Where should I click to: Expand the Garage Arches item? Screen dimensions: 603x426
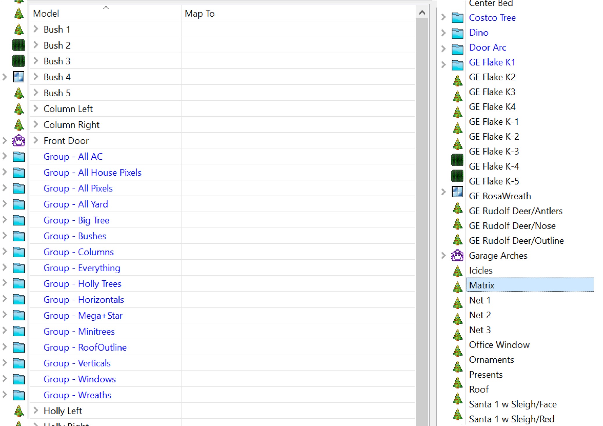443,255
